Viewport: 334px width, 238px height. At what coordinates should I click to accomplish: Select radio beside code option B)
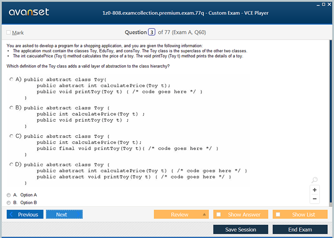(11, 108)
